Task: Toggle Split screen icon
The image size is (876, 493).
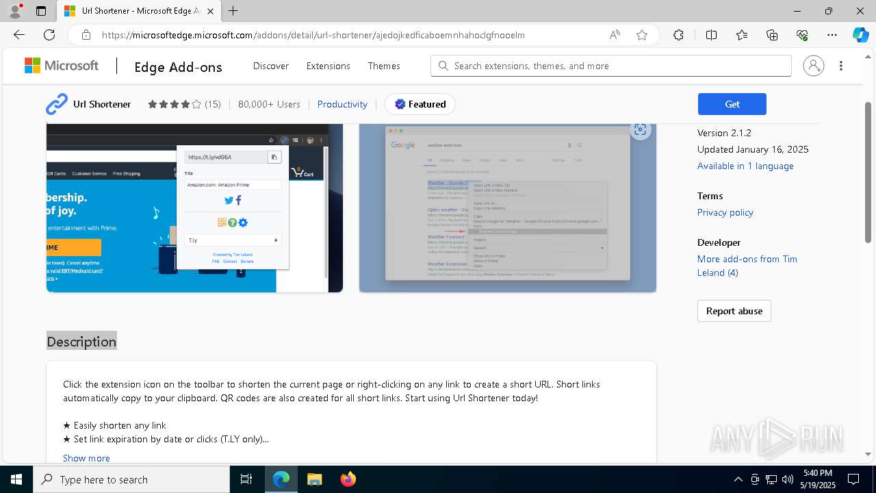Action: (x=711, y=35)
